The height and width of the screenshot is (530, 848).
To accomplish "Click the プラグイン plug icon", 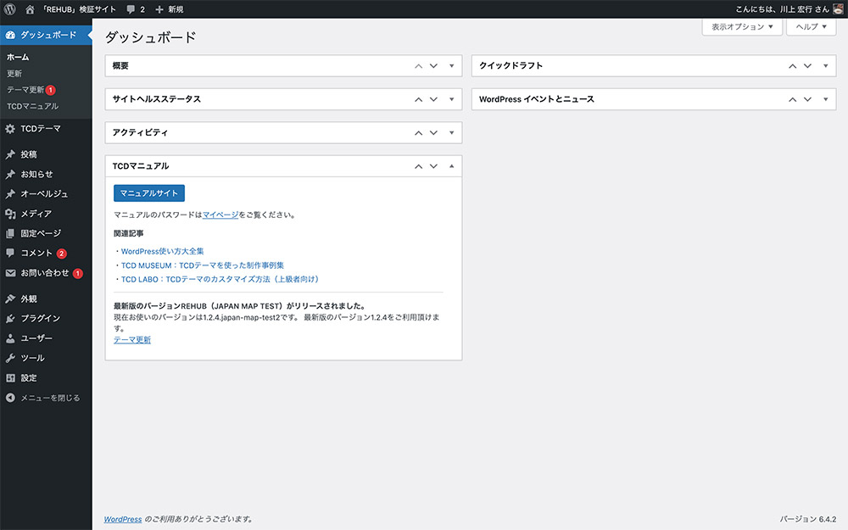I will tap(10, 319).
